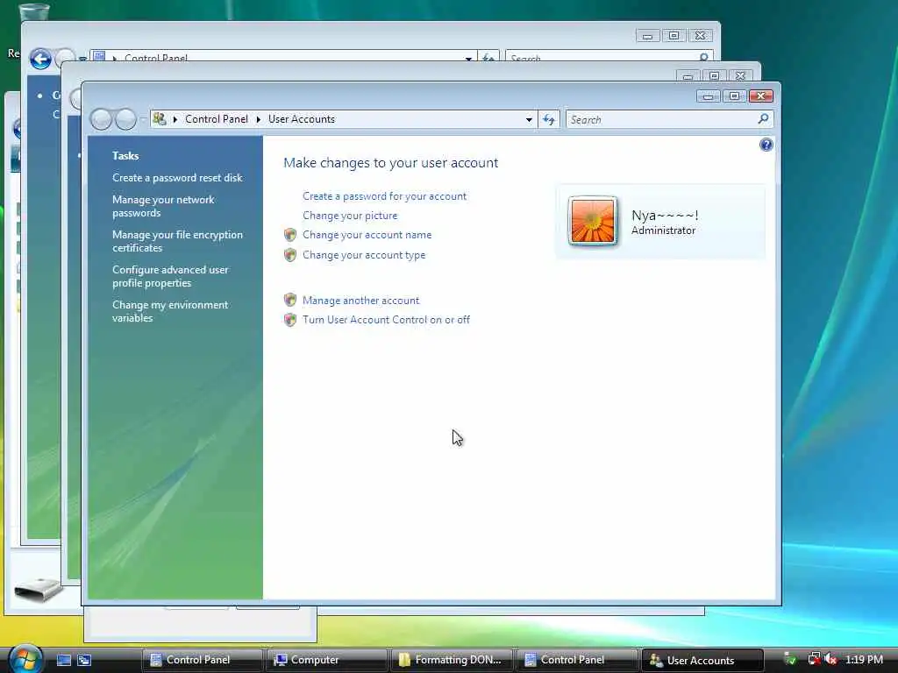The image size is (898, 673).
Task: Click User Accounts breadcrumb segment
Action: [x=302, y=119]
